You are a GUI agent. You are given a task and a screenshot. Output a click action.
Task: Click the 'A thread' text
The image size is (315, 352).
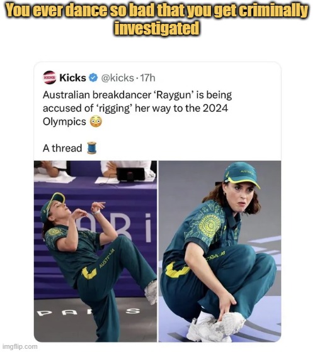coord(62,148)
